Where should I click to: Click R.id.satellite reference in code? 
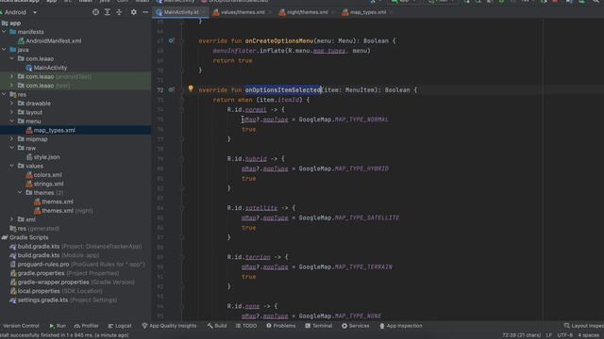252,208
